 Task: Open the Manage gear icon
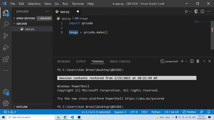tap(6, 103)
